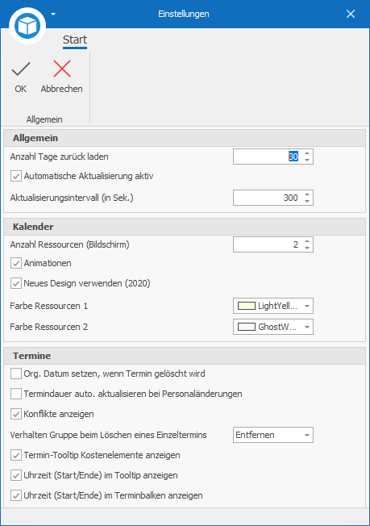Click the GhostWhite color swatch

click(247, 327)
